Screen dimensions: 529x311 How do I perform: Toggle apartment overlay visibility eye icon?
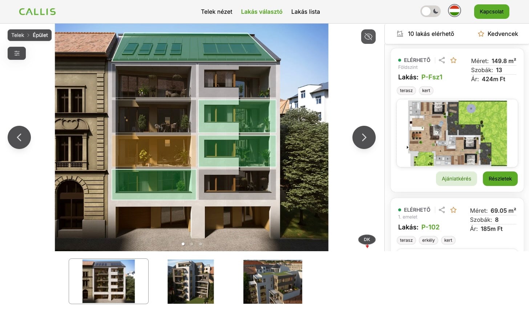point(368,37)
